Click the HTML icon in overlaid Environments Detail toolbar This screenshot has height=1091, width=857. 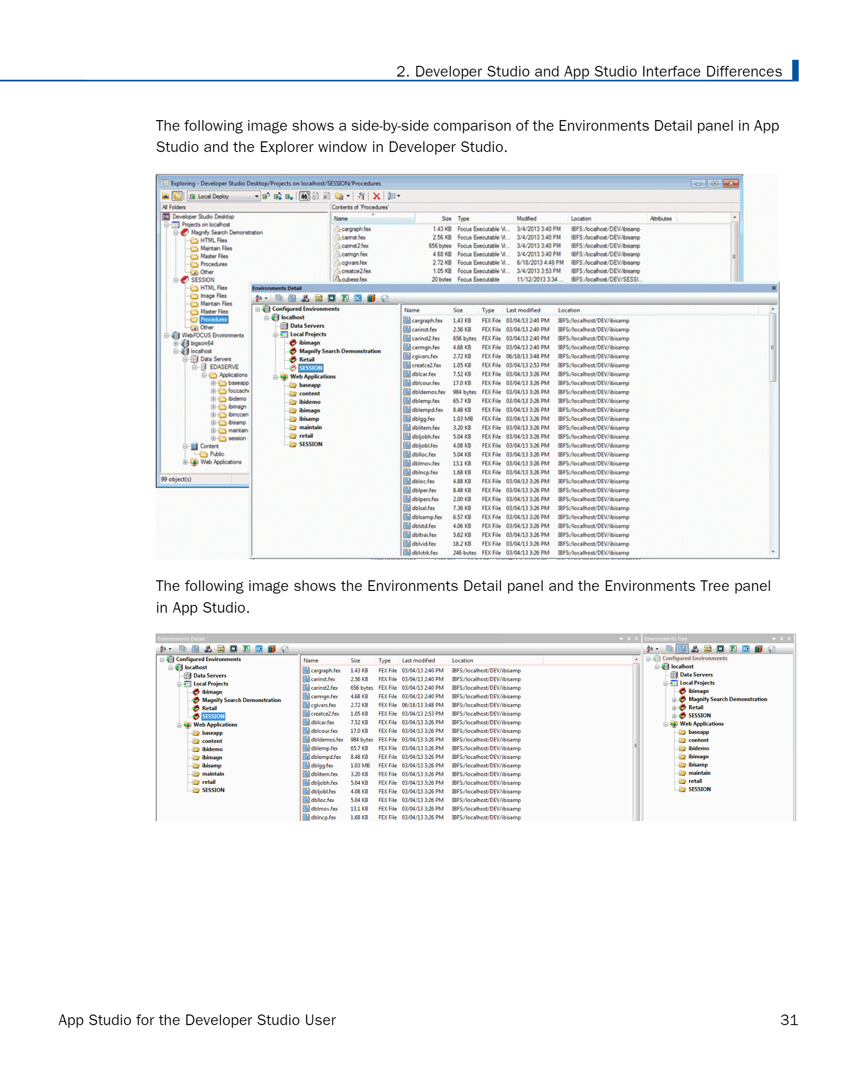tap(318, 298)
